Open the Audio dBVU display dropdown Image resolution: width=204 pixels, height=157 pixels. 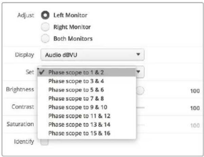tap(92, 55)
